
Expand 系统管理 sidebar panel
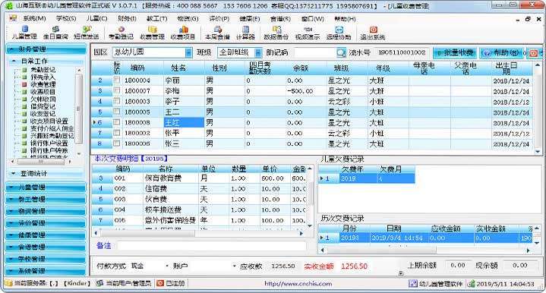coord(46,270)
